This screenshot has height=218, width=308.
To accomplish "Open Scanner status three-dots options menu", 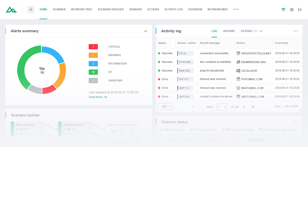I will tap(296, 121).
